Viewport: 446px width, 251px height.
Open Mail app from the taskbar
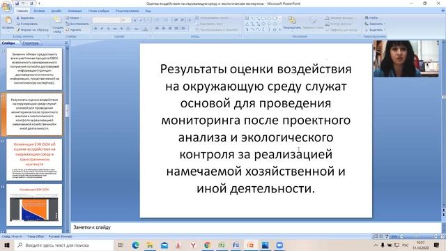(164, 245)
